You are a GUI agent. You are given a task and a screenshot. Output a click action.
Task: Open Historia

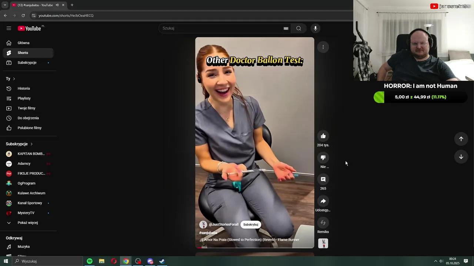(x=28, y=89)
